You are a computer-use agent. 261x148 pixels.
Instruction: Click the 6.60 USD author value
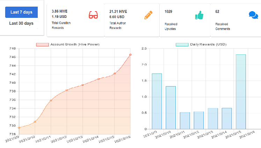(117, 17)
